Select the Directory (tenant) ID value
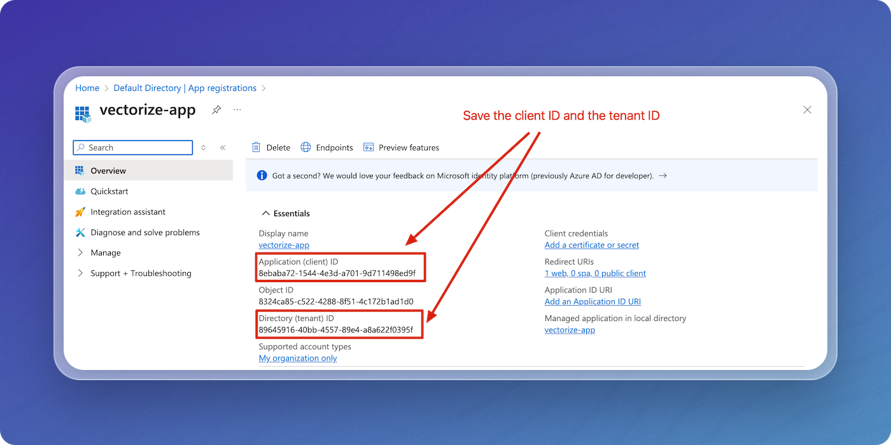This screenshot has width=891, height=445. coord(336,330)
